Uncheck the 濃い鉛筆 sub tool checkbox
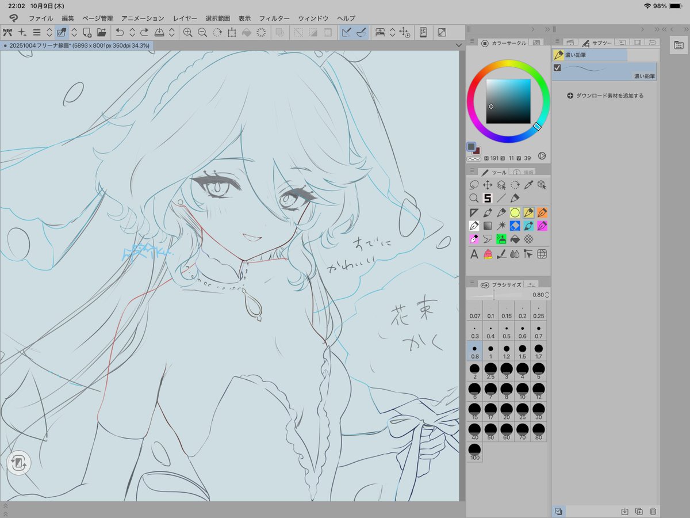This screenshot has width=690, height=518. (557, 68)
